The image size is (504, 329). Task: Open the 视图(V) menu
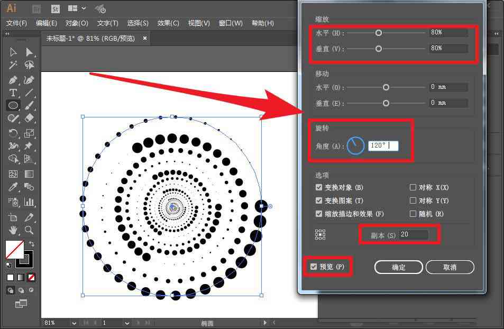pyautogui.click(x=199, y=23)
